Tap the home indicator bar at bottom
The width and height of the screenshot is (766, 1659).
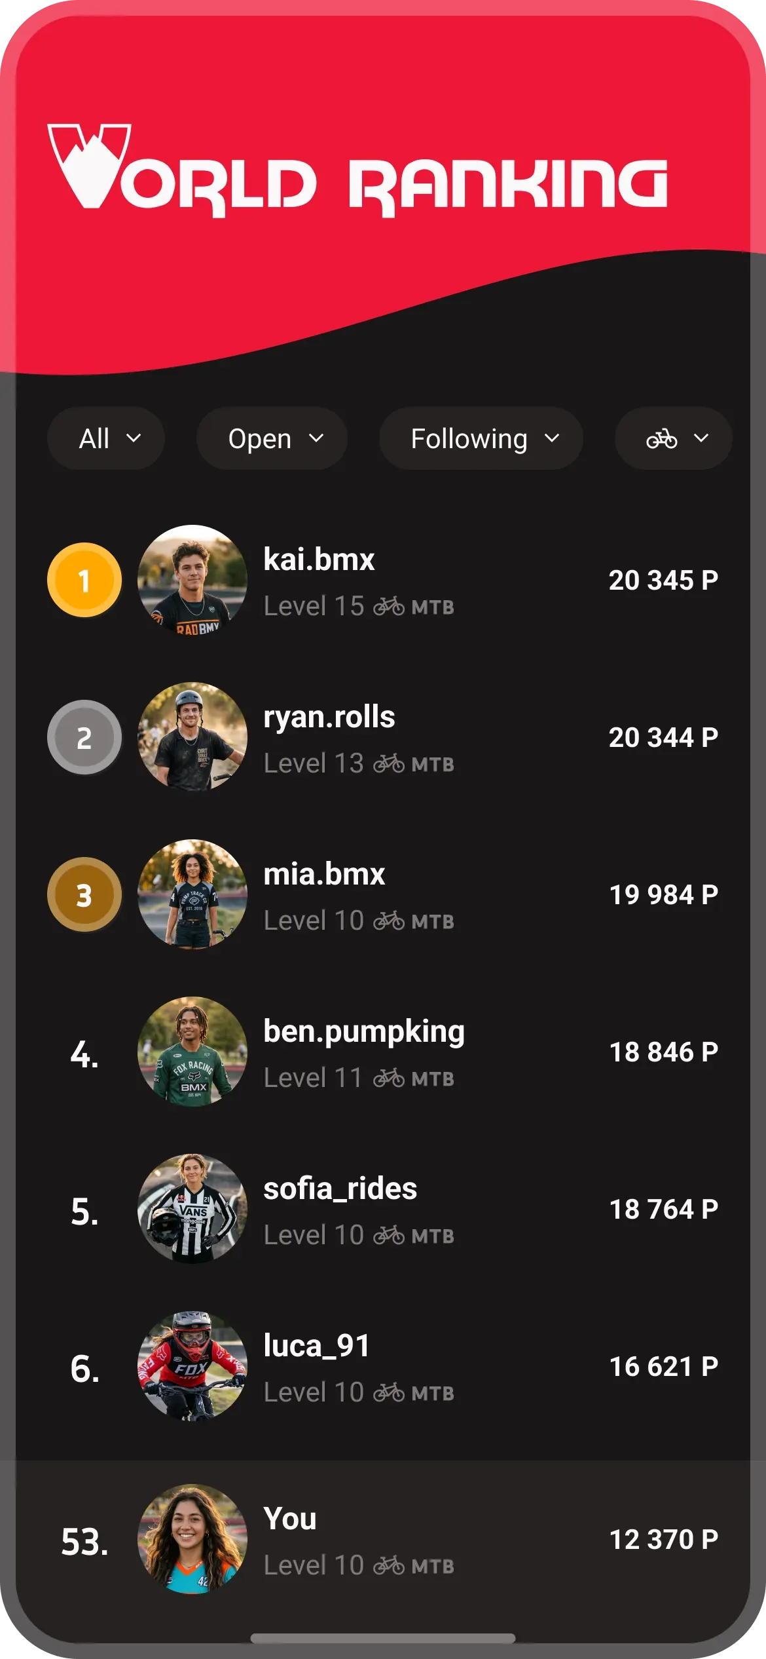383,1638
